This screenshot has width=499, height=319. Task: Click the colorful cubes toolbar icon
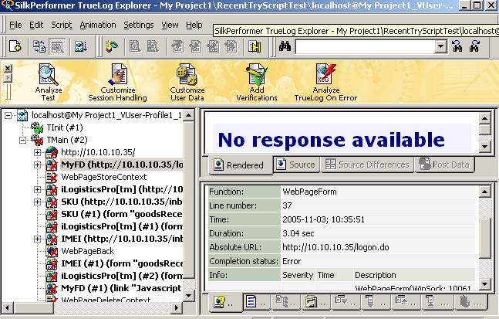tap(112, 47)
